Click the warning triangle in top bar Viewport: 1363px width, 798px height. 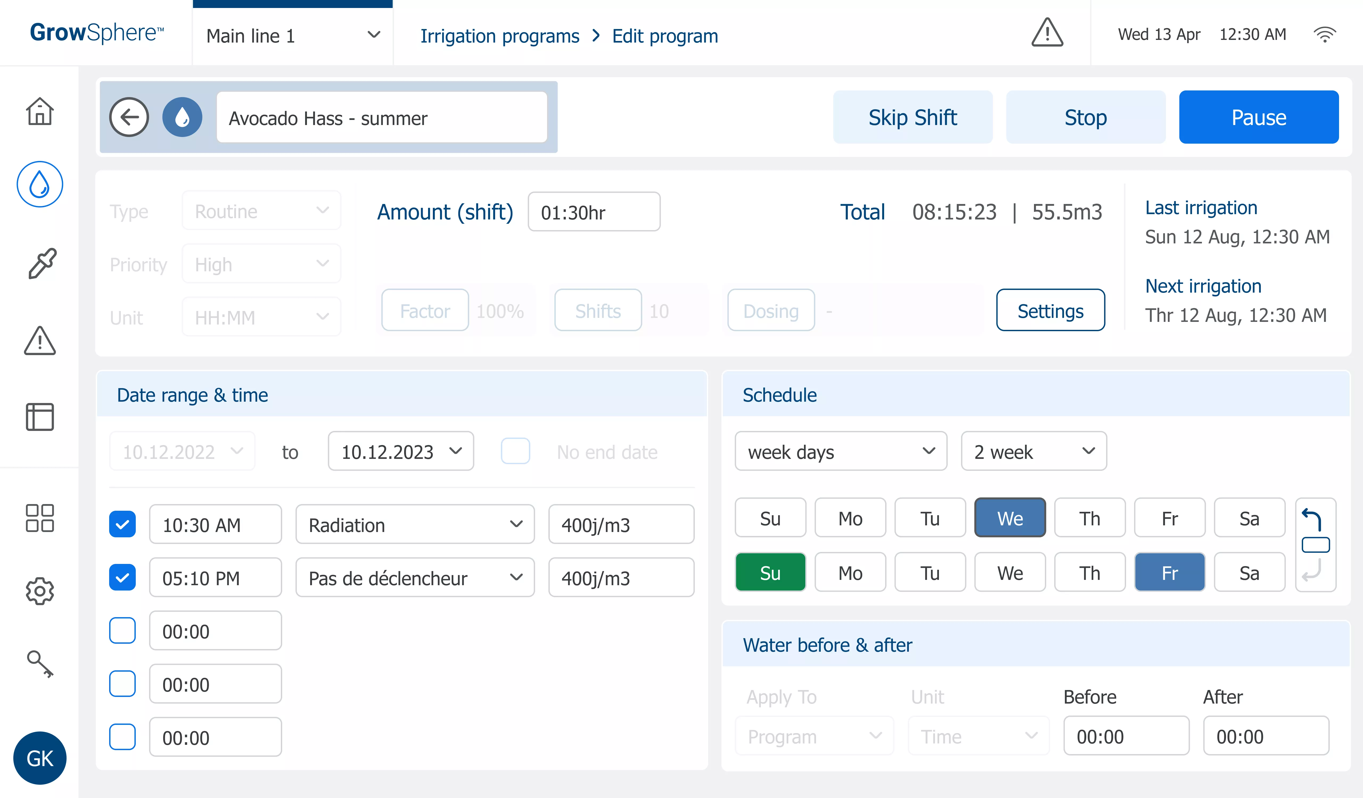click(x=1047, y=34)
